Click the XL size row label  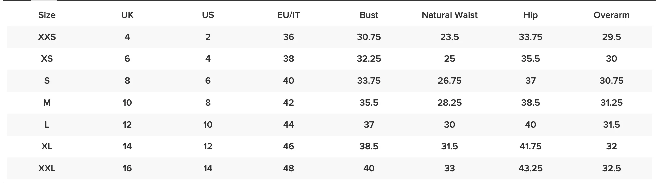[x=47, y=146]
